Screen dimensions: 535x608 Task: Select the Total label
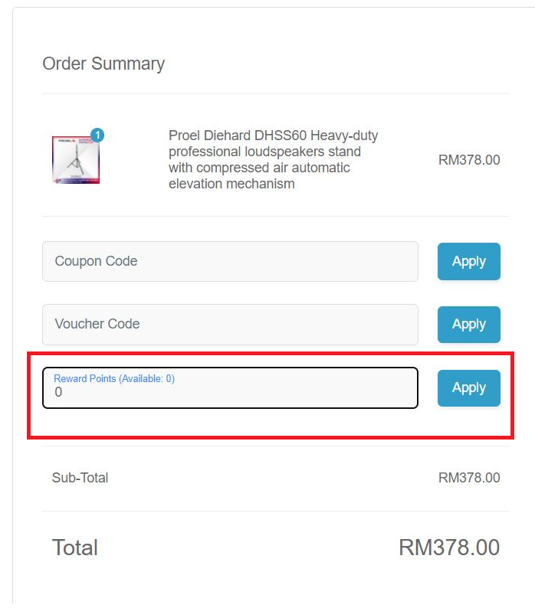pos(75,548)
